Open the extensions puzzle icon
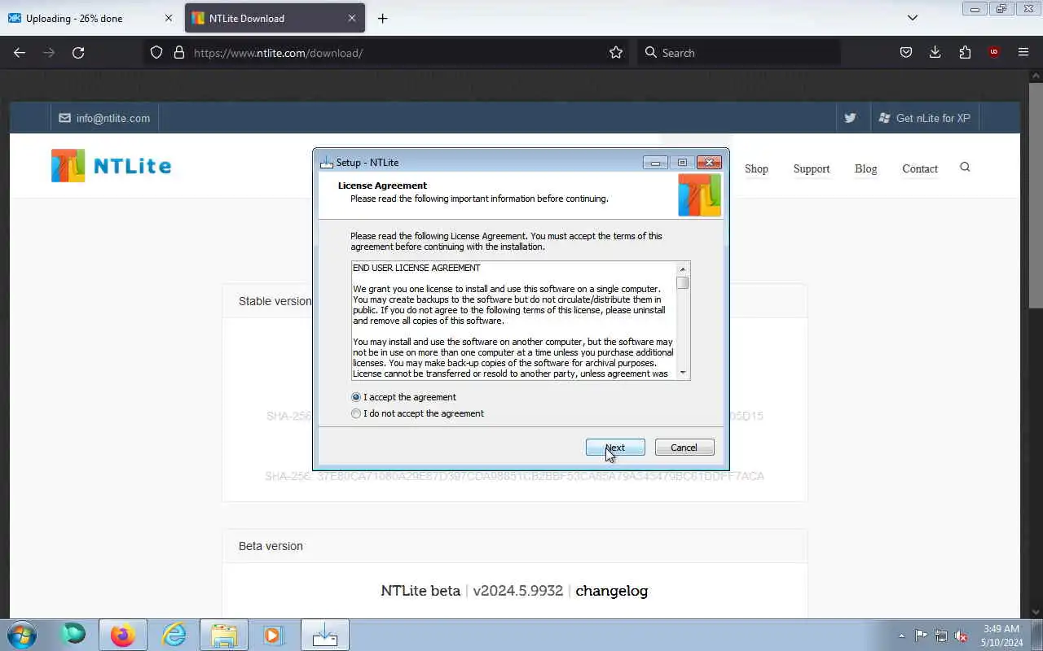Viewport: 1043px width, 651px height. [965, 52]
